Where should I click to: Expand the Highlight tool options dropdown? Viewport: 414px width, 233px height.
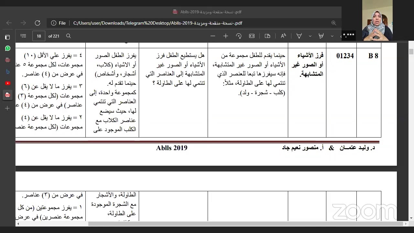coord(332,36)
